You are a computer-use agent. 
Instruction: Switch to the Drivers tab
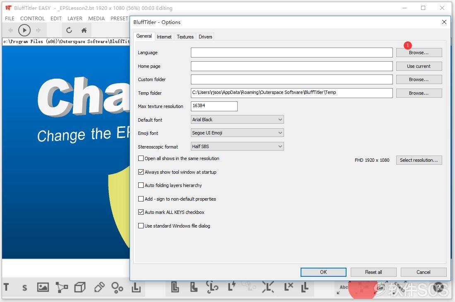coord(205,37)
